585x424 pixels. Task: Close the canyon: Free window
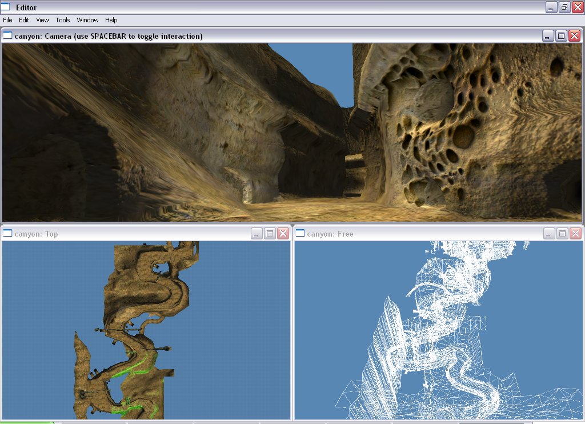[575, 233]
